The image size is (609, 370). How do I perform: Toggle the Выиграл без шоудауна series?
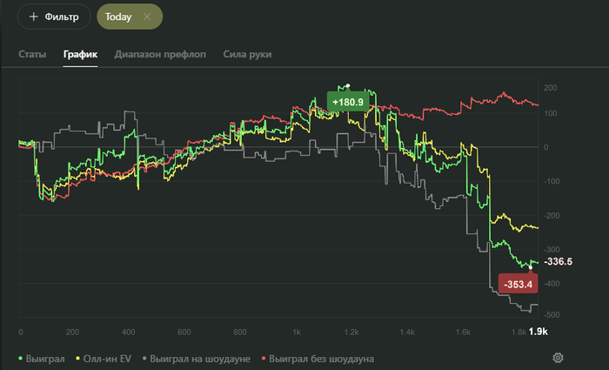(318, 359)
